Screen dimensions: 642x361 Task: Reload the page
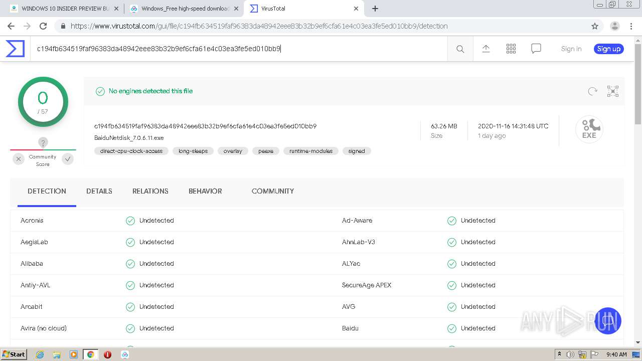point(43,26)
